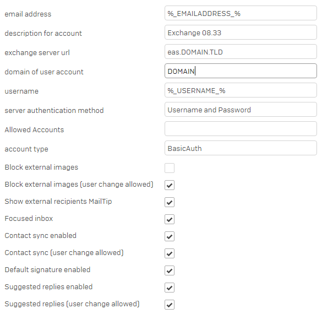322x314 pixels.
Task: Click the empty Allowed Accounts field
Action: pos(241,129)
